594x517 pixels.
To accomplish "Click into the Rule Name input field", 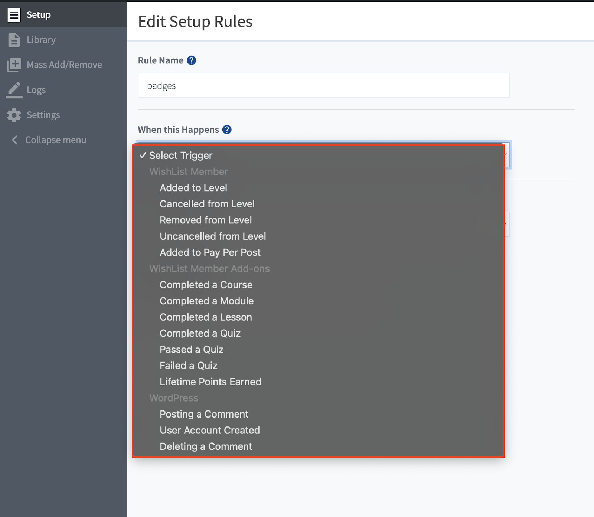I will pos(323,85).
